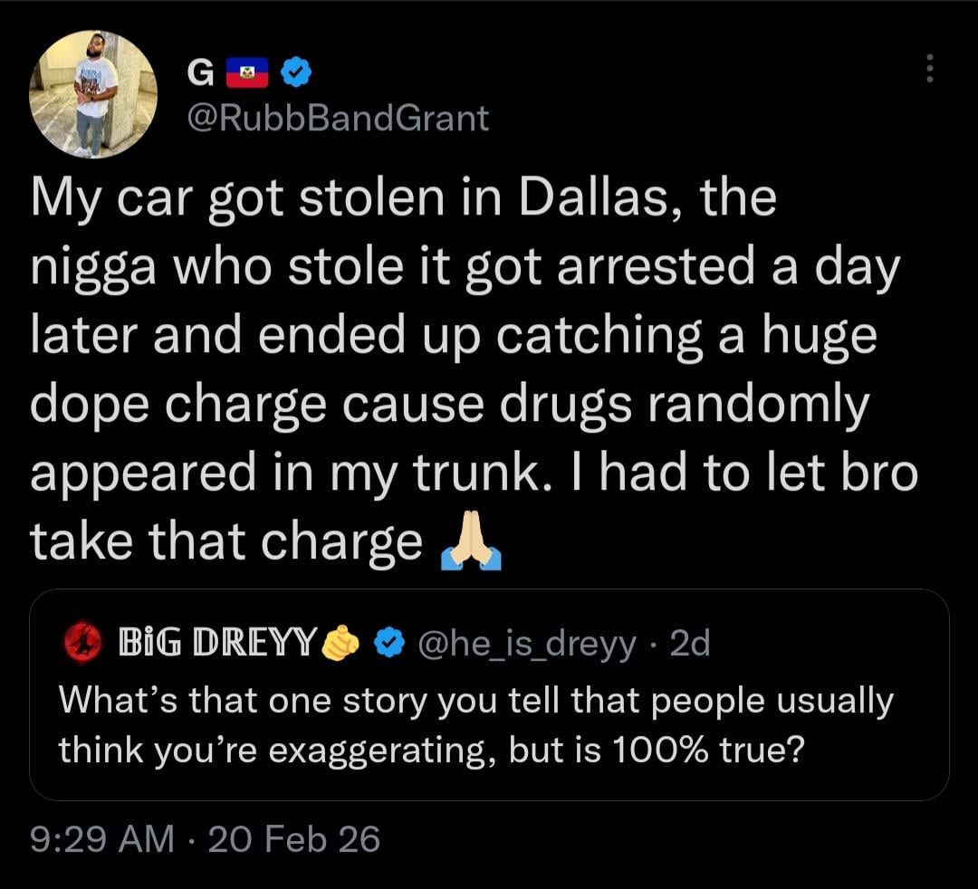
Task: Click the verified badge in quoted tweet
Action: click(389, 643)
